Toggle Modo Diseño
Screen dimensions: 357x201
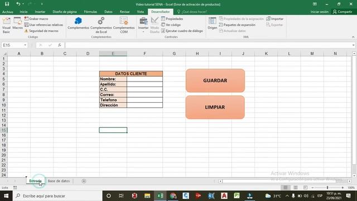coord(155,25)
